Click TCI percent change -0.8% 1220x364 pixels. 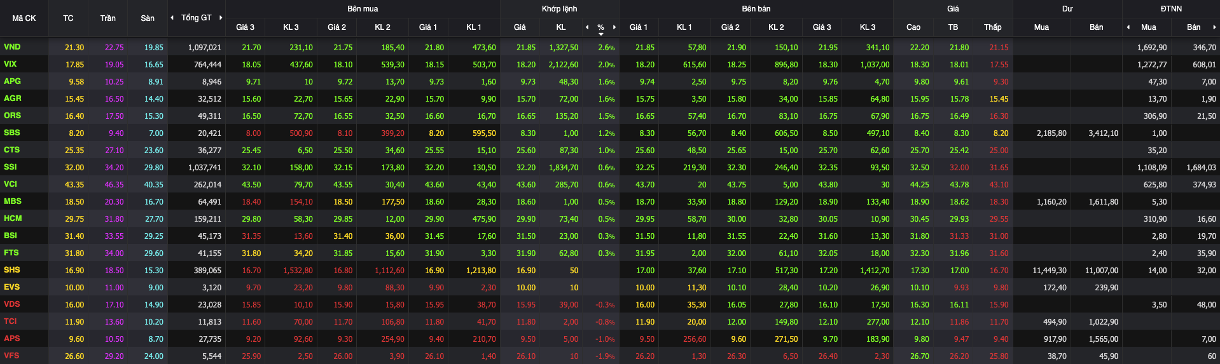(605, 322)
